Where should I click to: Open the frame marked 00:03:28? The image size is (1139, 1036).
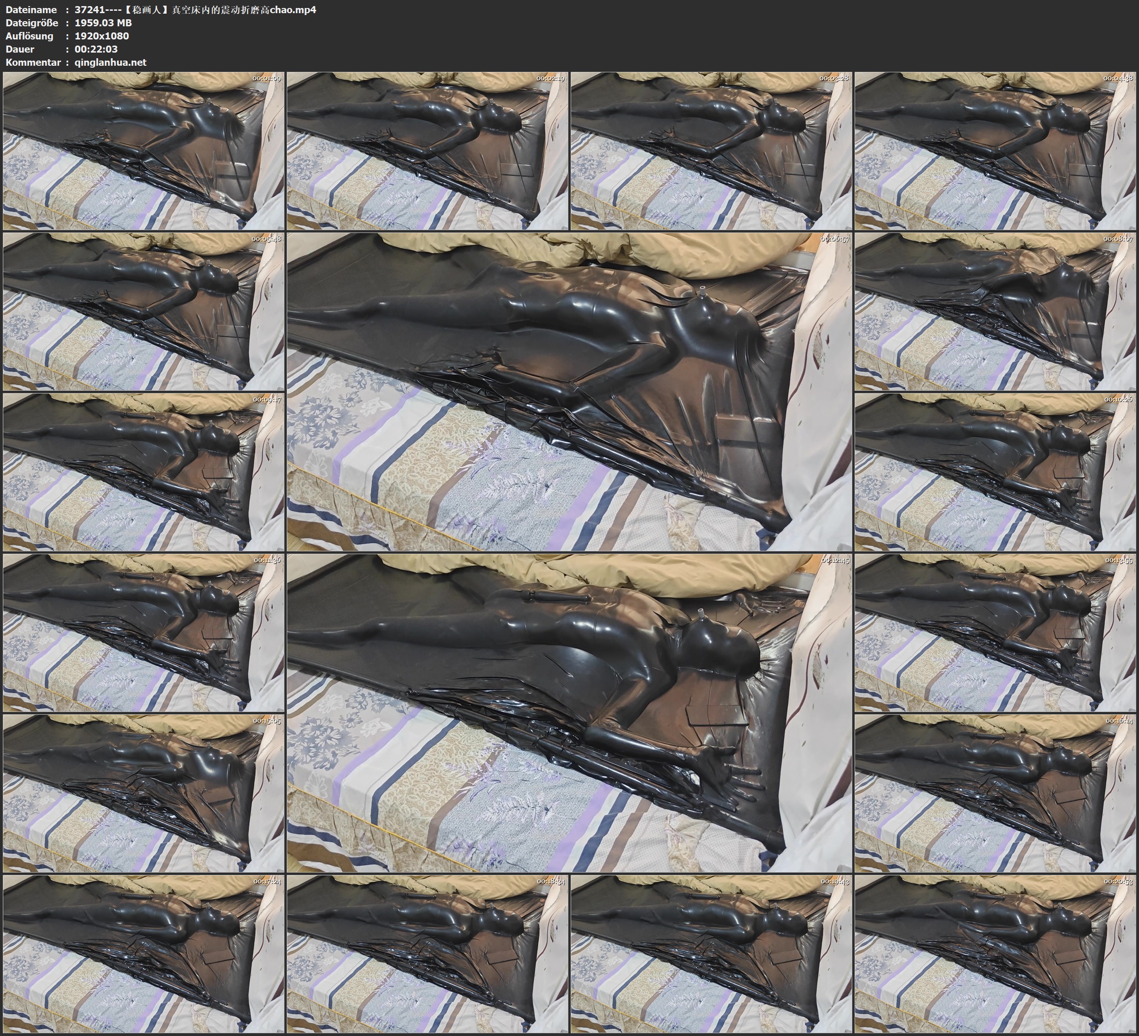(711, 151)
